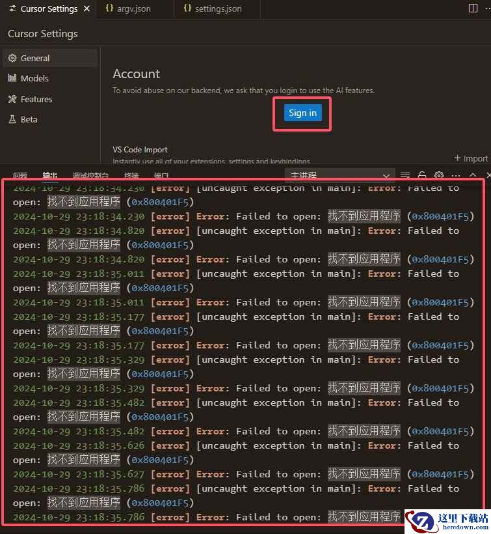Image resolution: width=491 pixels, height=534 pixels.
Task: Open the Models settings section
Action: [x=50, y=79]
